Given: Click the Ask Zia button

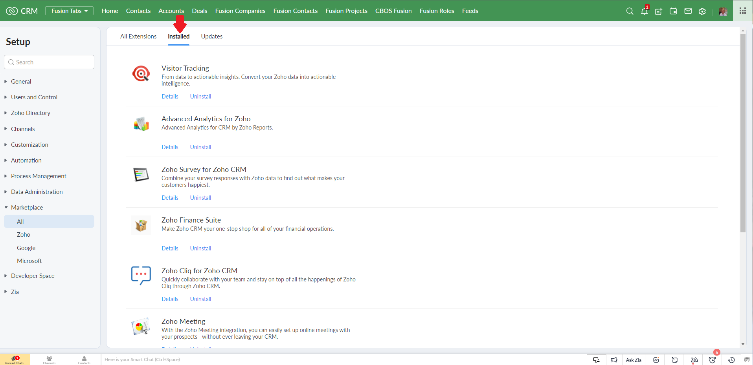Looking at the screenshot, I should tap(634, 360).
